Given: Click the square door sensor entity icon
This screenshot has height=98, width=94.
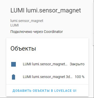Looking at the screenshot, I should [14, 64].
